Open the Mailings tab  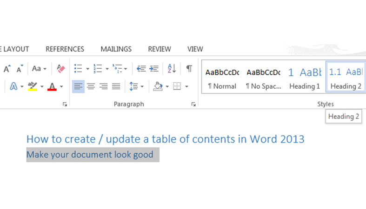click(116, 49)
